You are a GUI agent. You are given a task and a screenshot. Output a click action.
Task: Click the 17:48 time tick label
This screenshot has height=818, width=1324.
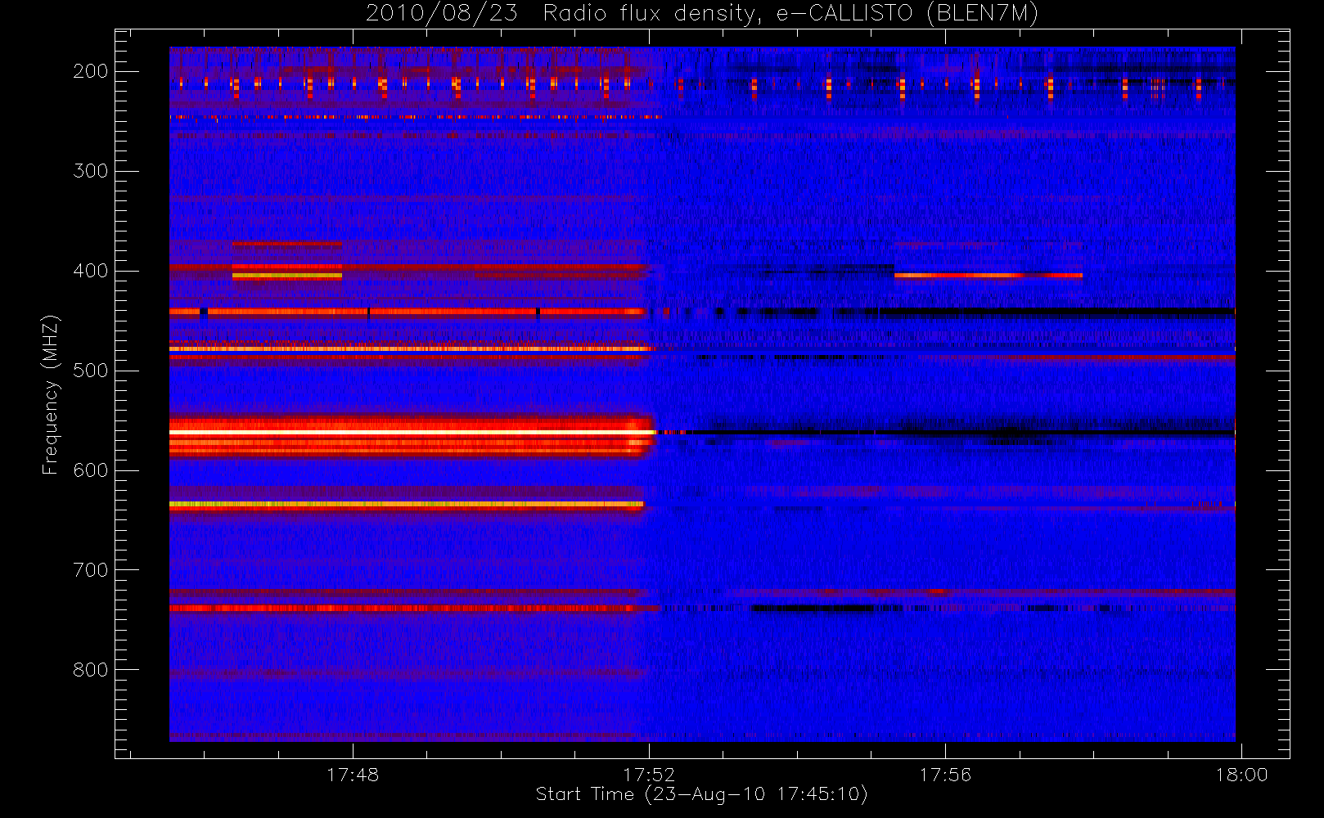coord(353,775)
